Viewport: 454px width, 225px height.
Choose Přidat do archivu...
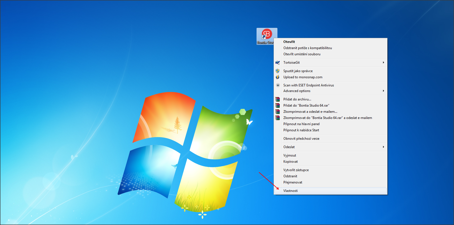tap(331, 99)
